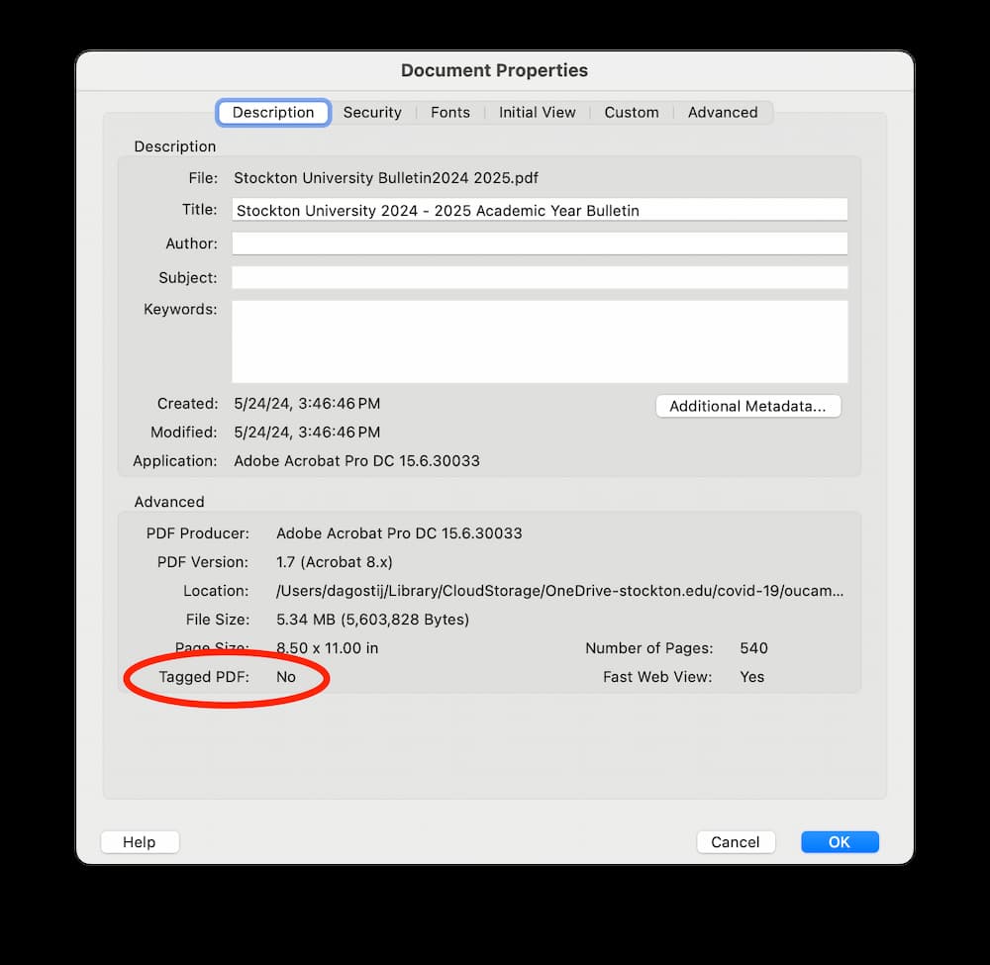Click the Modified date value
The width and height of the screenshot is (990, 965).
point(307,433)
